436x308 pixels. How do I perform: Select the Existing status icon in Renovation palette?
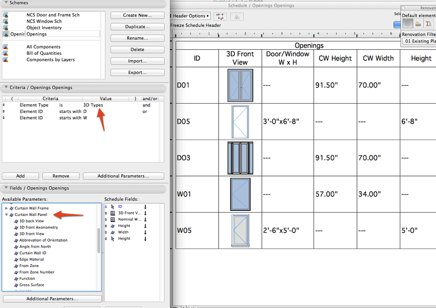point(407,24)
